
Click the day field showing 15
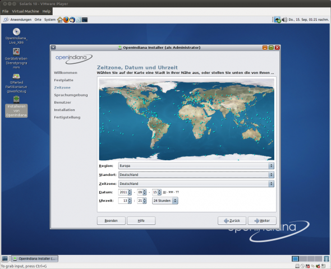(x=155, y=192)
